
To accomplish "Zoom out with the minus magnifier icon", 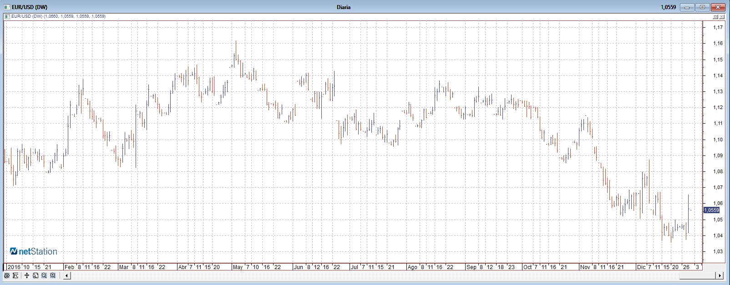I will (x=44, y=275).
